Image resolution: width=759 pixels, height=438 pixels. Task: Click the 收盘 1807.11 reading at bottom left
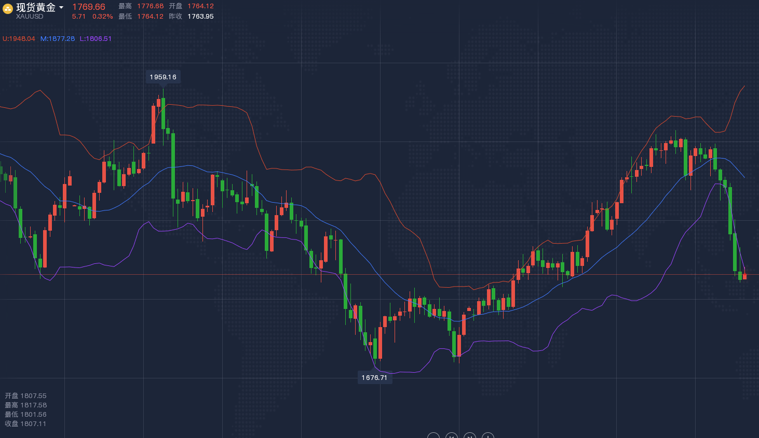point(25,424)
